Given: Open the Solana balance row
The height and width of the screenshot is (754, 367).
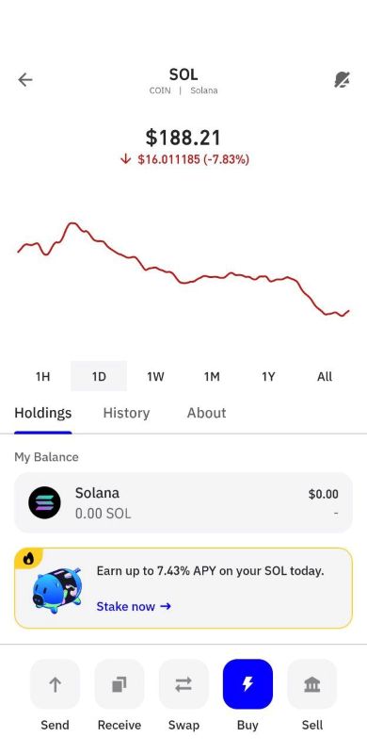Looking at the screenshot, I should [x=183, y=502].
